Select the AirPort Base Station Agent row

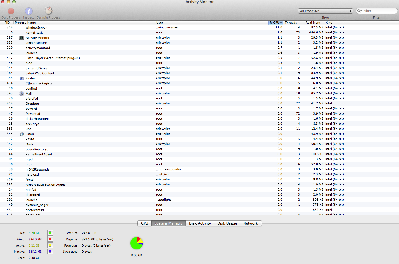[x=199, y=185]
